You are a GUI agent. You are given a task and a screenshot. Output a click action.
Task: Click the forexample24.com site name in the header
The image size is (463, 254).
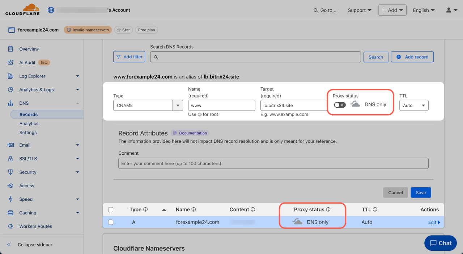pyautogui.click(x=38, y=30)
